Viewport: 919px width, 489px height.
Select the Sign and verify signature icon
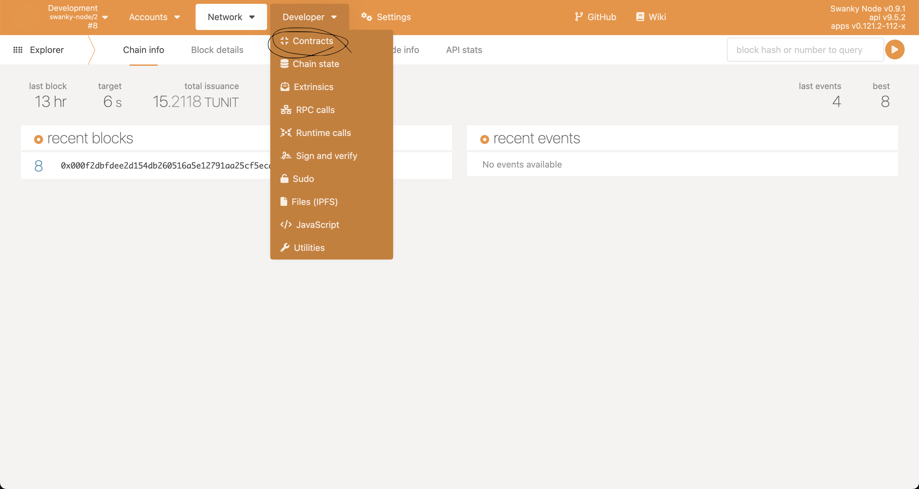(286, 156)
